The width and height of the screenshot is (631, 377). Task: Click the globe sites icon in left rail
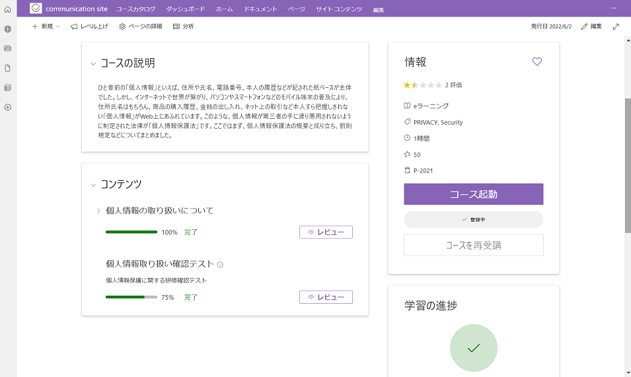click(8, 29)
